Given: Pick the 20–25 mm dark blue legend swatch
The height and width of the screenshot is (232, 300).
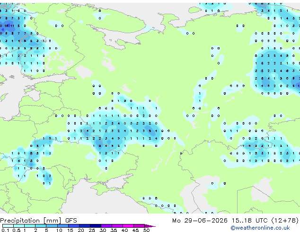Looking at the screenshot, I should tap(85, 226).
